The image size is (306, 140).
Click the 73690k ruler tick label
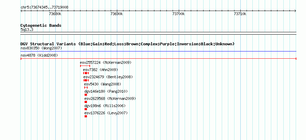coord(117,14)
